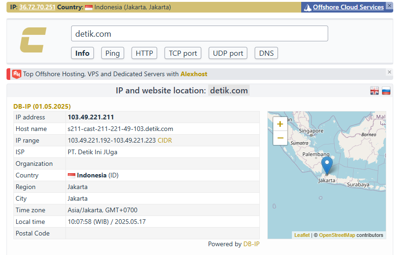Select the UDP port check
Viewport: 403px width, 255px height.
(x=228, y=53)
